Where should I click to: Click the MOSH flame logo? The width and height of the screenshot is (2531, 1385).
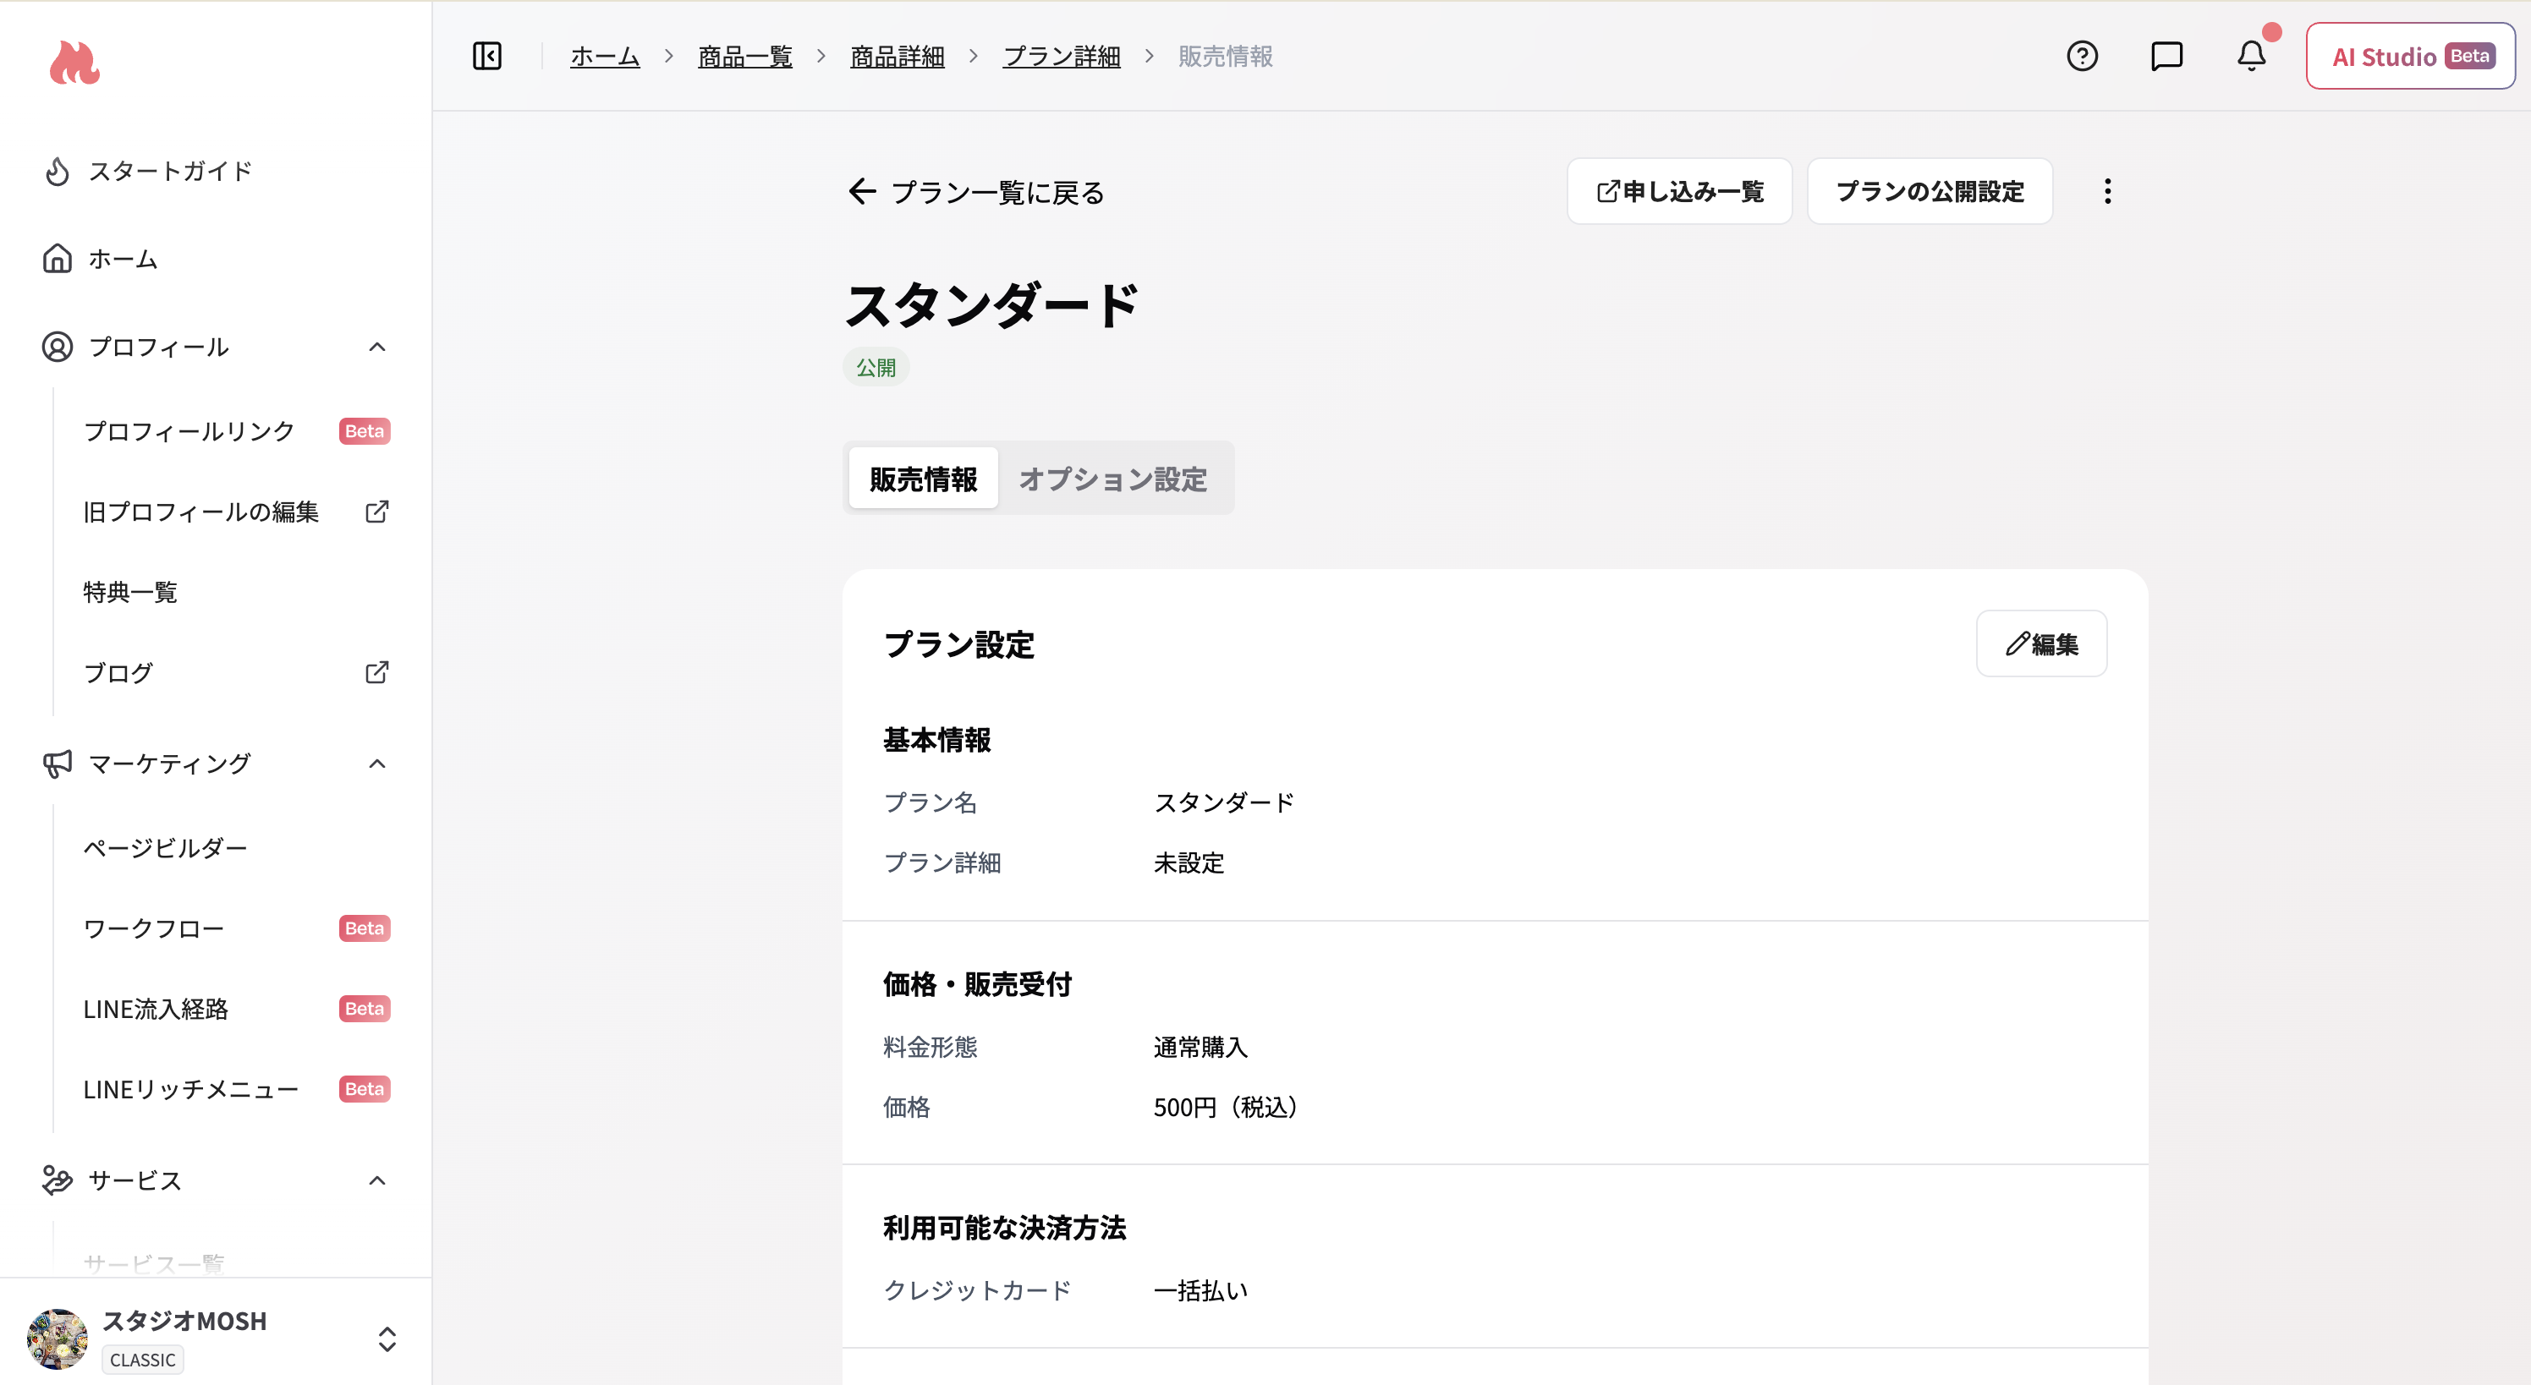pyautogui.click(x=74, y=63)
